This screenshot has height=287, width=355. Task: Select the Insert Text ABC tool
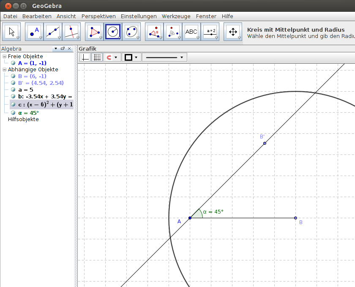tap(191, 32)
